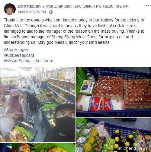View the egg trays photo

click(x=114, y=92)
